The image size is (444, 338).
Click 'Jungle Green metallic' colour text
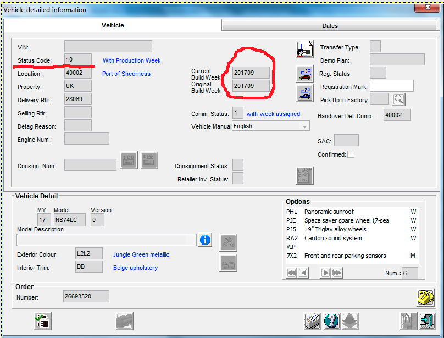pyautogui.click(x=141, y=254)
